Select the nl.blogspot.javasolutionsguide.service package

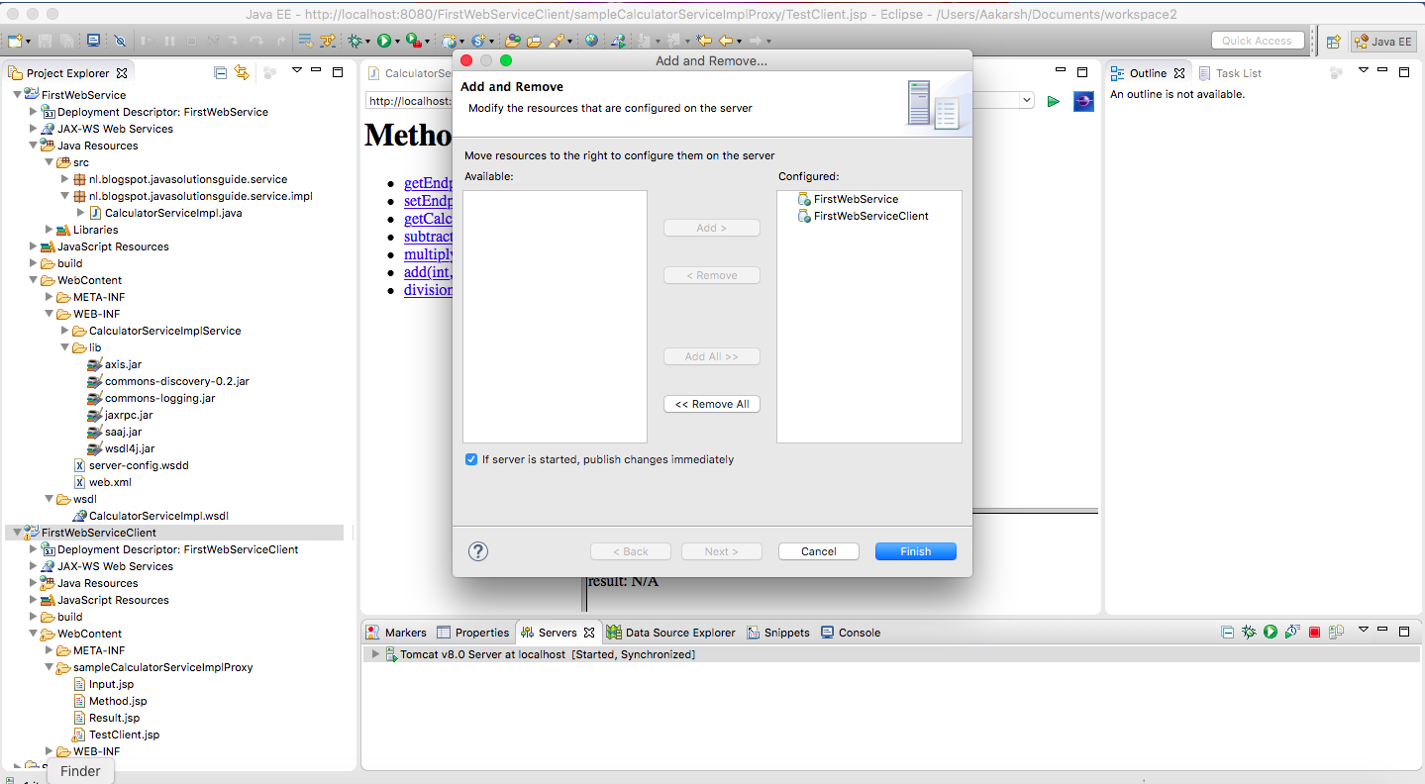point(179,179)
